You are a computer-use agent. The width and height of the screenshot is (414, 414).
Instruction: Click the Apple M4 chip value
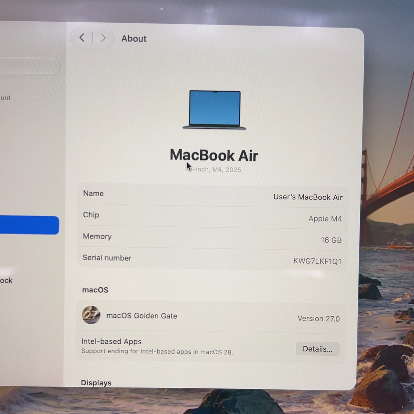(x=325, y=219)
